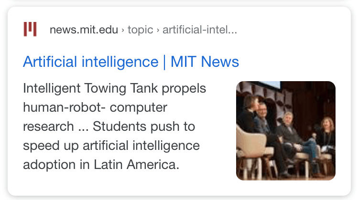The height and width of the screenshot is (200, 358).
Task: Click chevron separator after news.mit.edu
Action: (123, 30)
